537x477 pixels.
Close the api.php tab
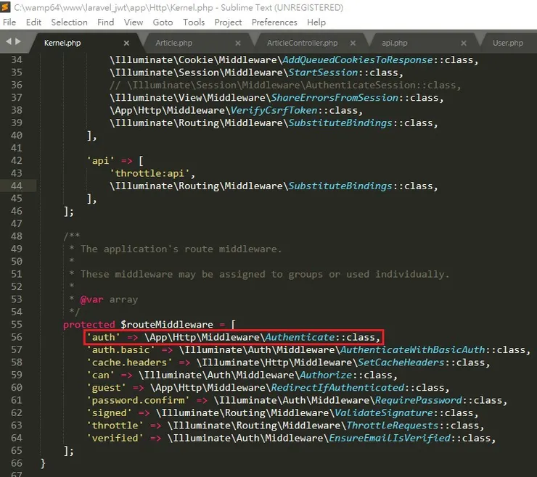(464, 43)
